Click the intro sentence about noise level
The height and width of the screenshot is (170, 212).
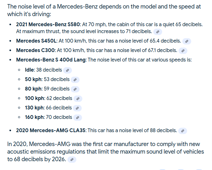click(x=104, y=10)
